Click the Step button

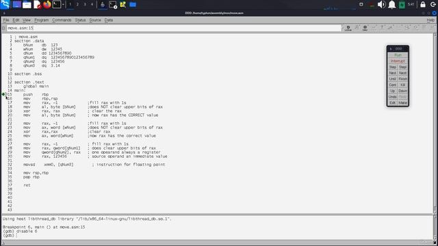392,67
